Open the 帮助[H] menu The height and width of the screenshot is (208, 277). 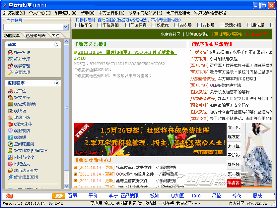point(88,13)
